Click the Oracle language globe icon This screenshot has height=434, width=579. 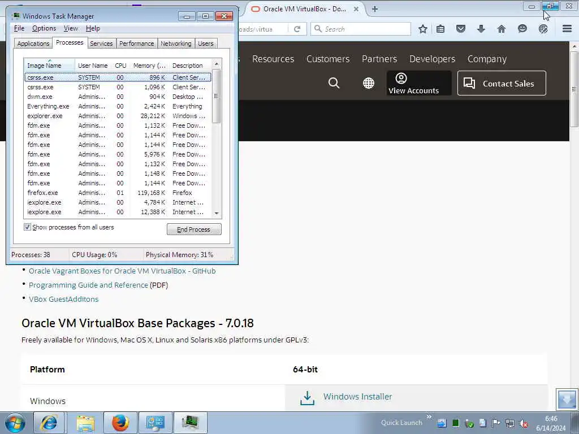369,83
